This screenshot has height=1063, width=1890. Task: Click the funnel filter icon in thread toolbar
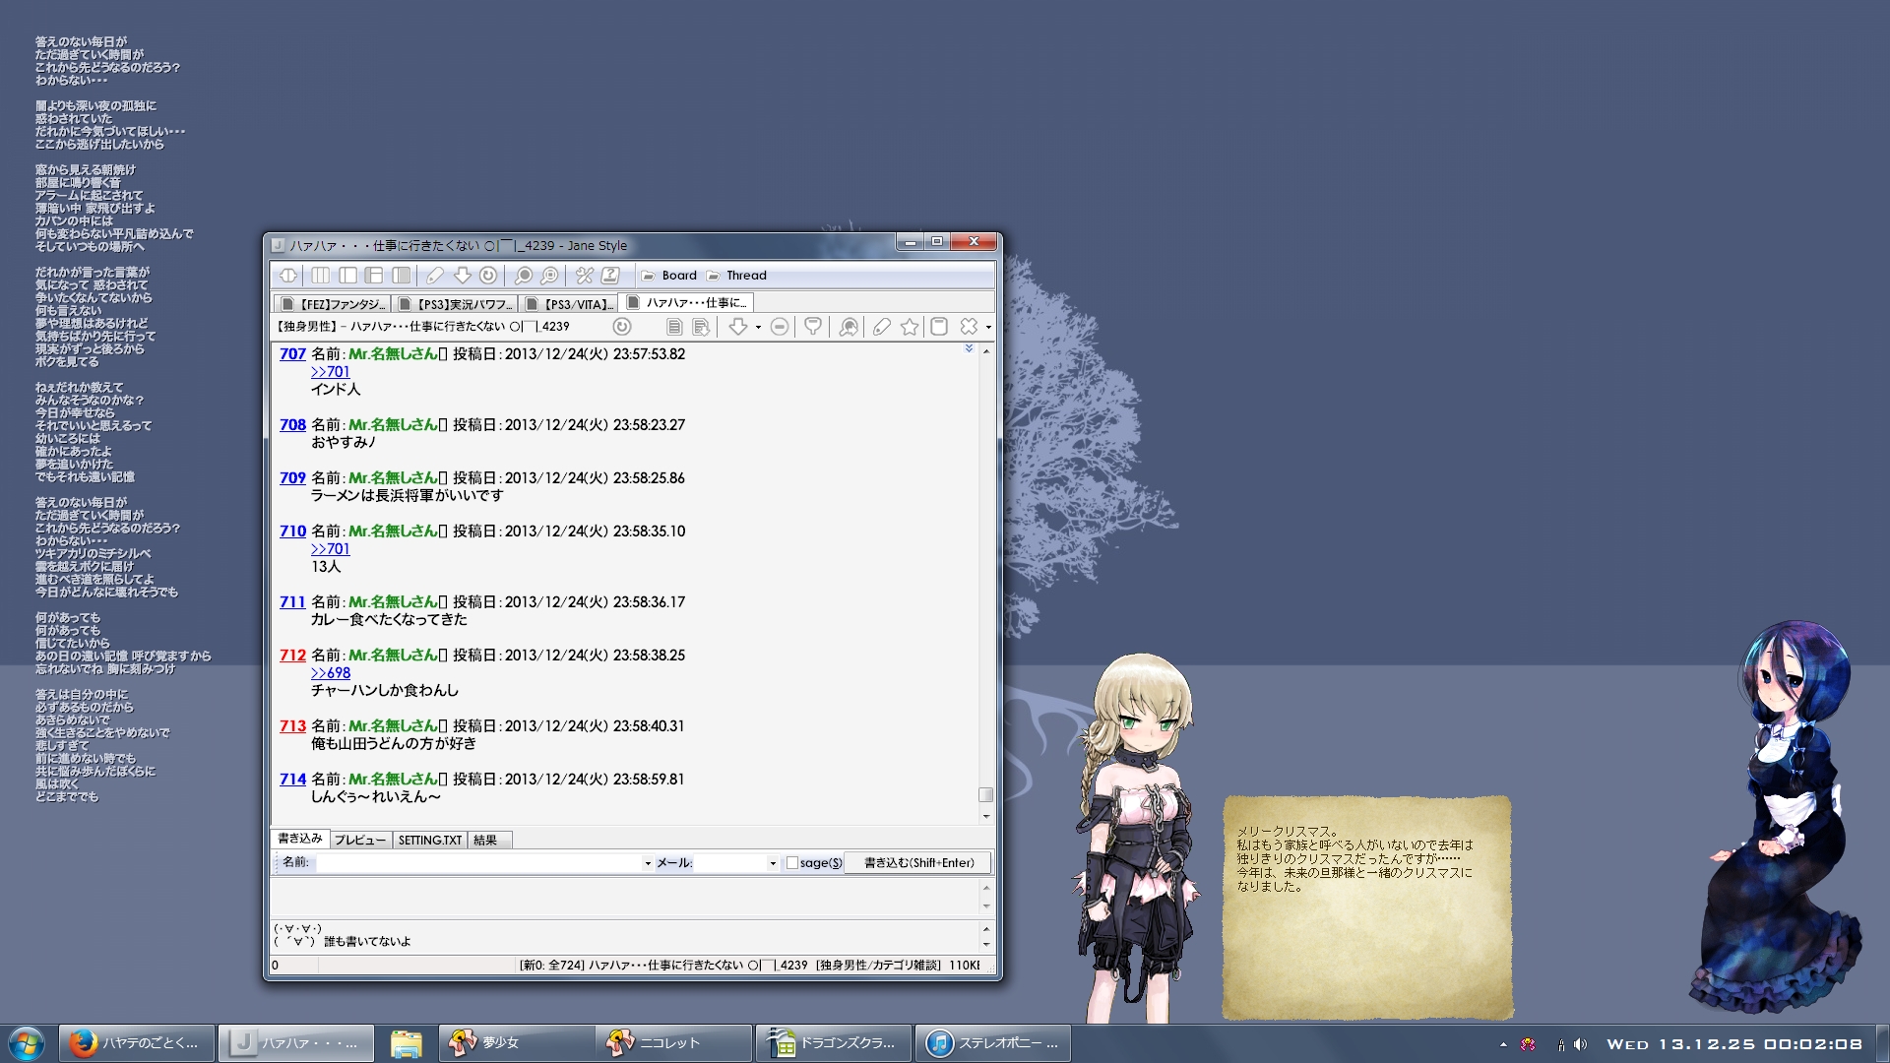pos(813,327)
